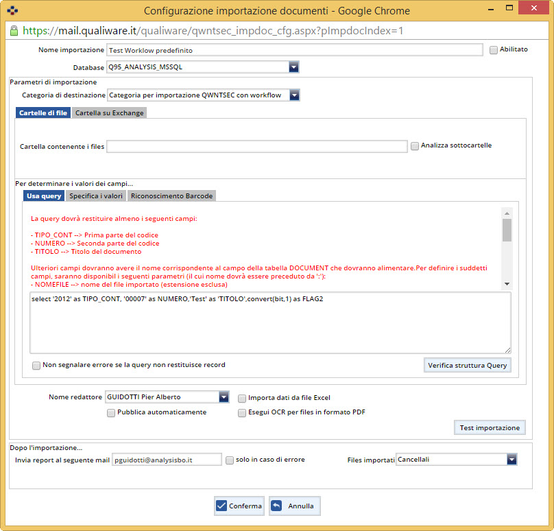Click the scroll up arrow in instructions

pyautogui.click(x=507, y=213)
